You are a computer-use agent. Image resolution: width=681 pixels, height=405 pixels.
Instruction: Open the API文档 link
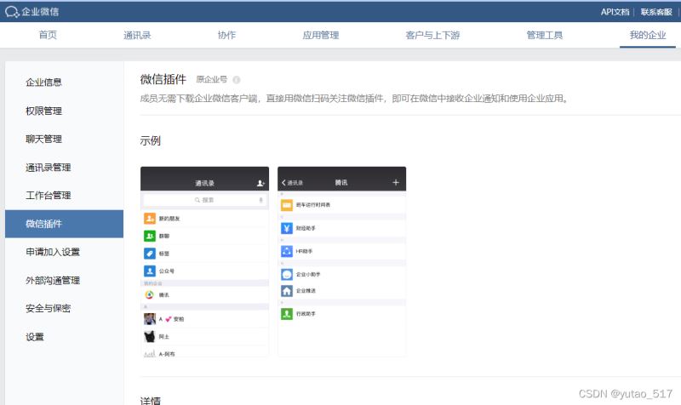[615, 12]
